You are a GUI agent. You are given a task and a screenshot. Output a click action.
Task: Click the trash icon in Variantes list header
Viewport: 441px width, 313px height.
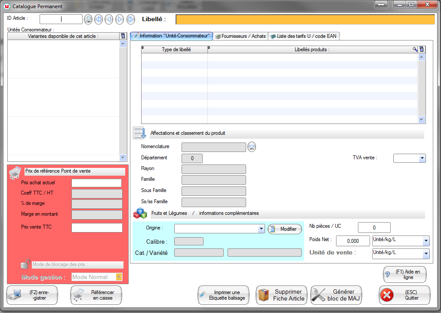tap(123, 36)
